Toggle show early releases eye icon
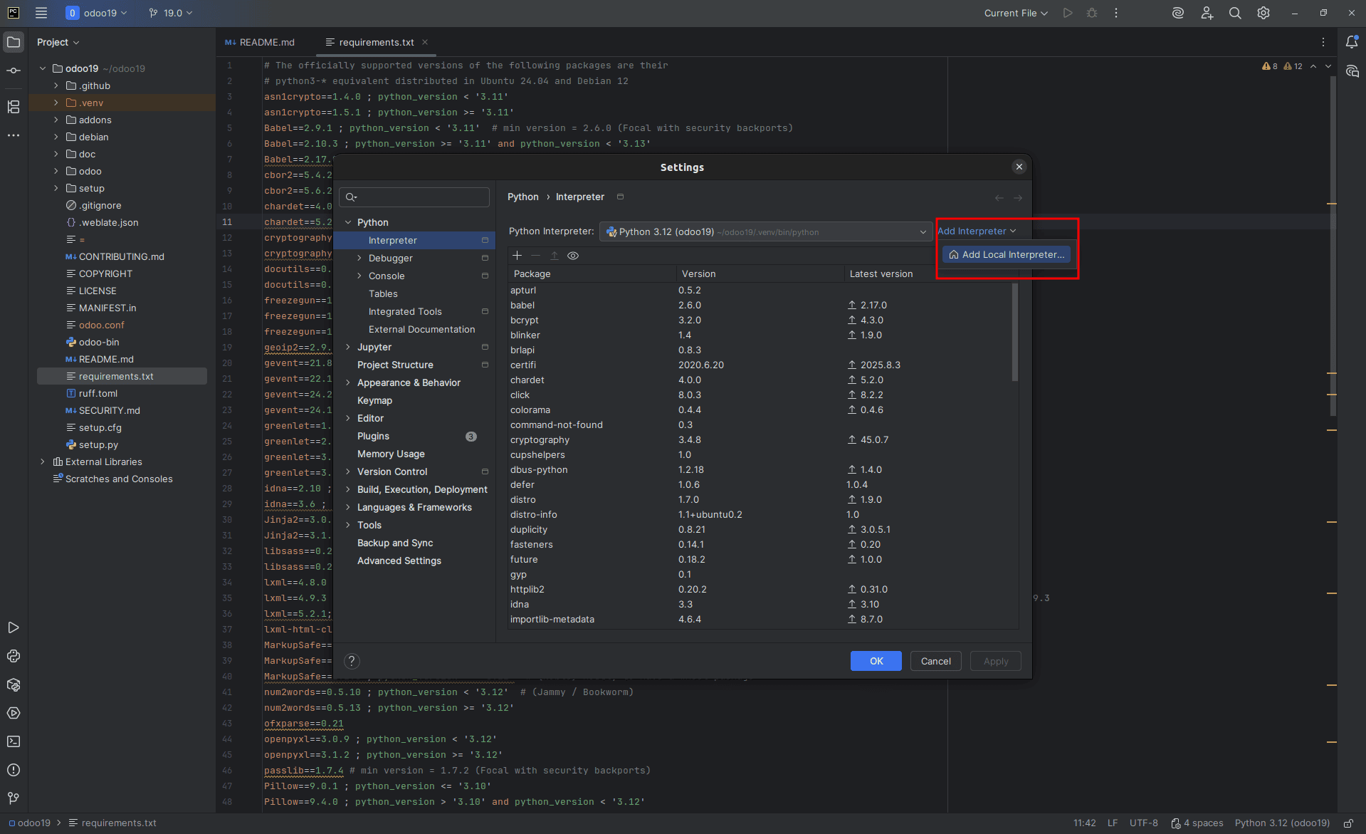Screen dimensions: 1366x834 573,256
